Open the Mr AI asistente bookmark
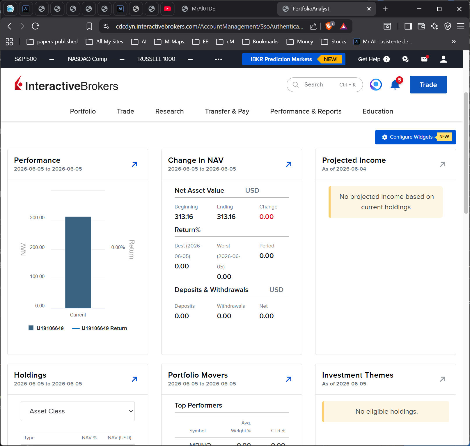Viewport: 470px width, 446px height. [x=383, y=42]
